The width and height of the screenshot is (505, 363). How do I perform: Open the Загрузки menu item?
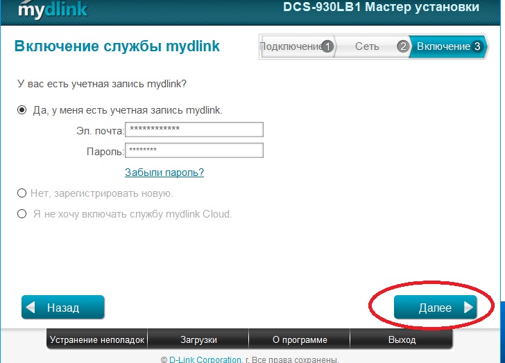[198, 339]
